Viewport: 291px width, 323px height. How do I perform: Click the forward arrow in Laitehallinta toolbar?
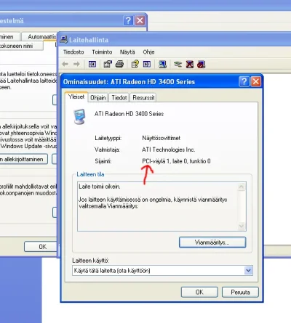tap(76, 64)
